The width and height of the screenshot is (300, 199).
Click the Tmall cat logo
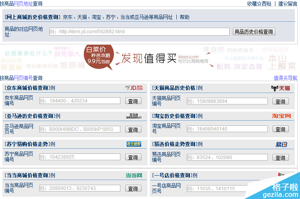(281, 88)
